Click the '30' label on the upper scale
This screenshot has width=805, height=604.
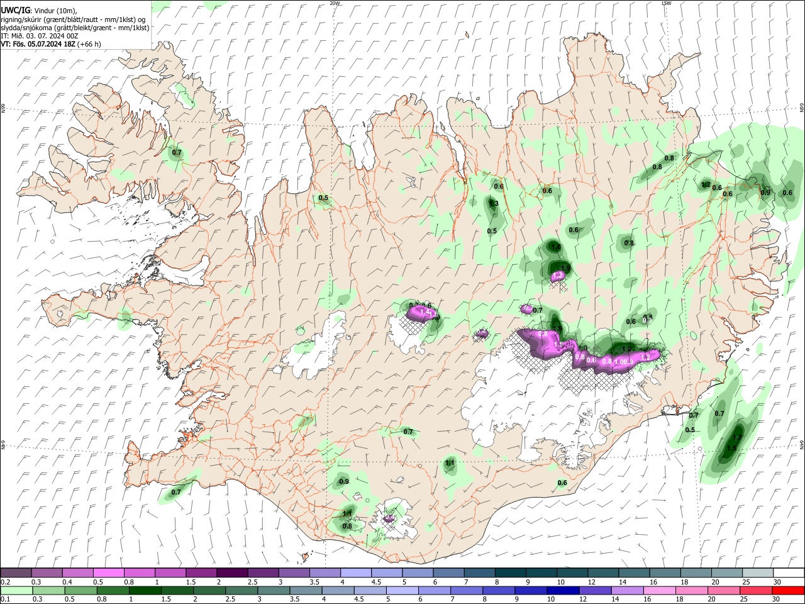(778, 582)
